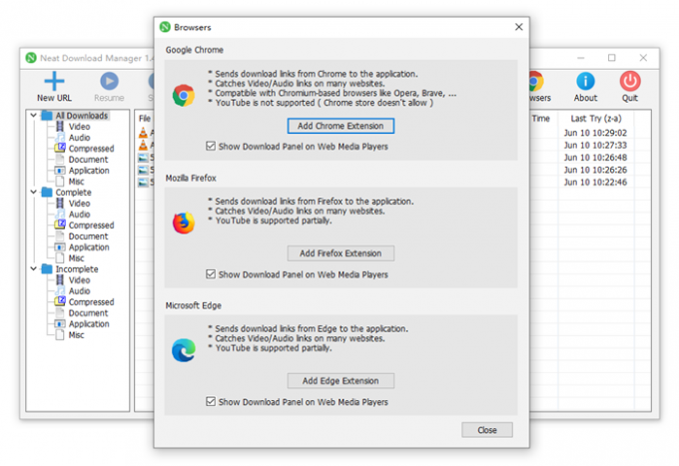
Task: Click Add Firefox Extension button
Action: click(x=340, y=253)
